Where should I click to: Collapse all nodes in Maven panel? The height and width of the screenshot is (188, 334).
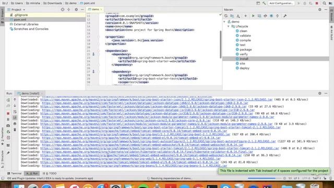[x=277, y=16]
